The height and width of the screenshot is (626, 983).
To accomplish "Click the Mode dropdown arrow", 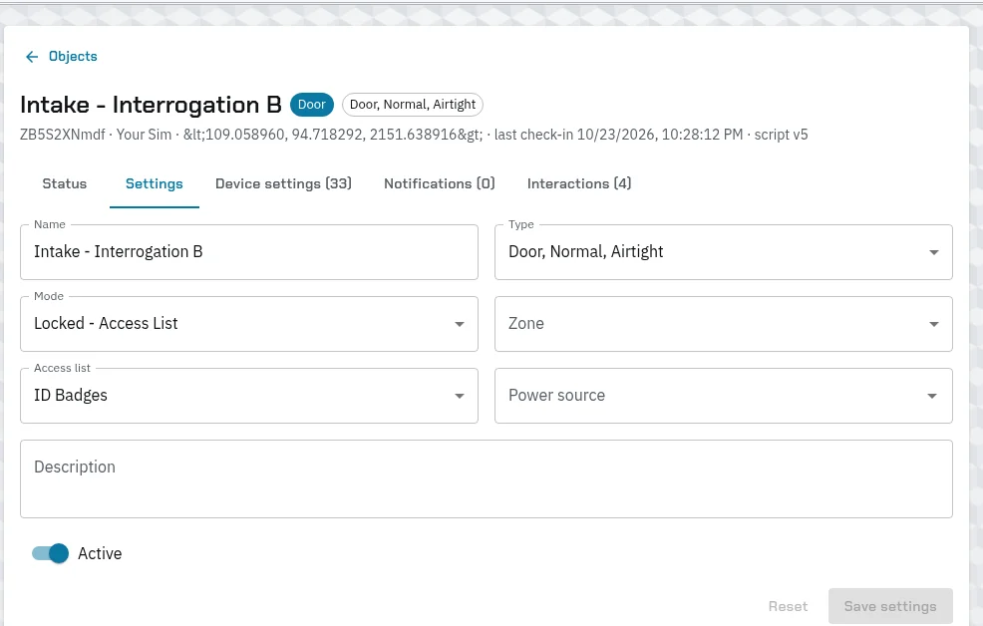I will click(x=459, y=325).
